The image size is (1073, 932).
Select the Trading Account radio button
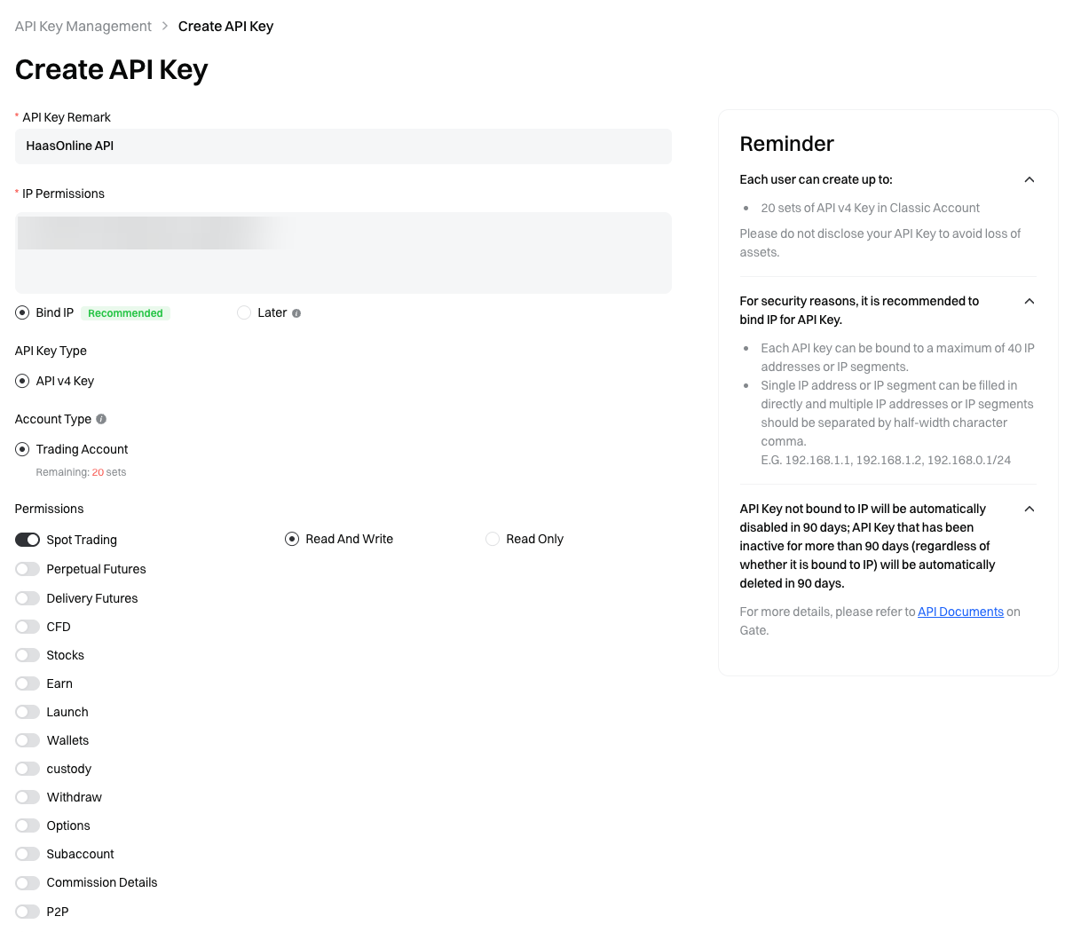tap(22, 449)
